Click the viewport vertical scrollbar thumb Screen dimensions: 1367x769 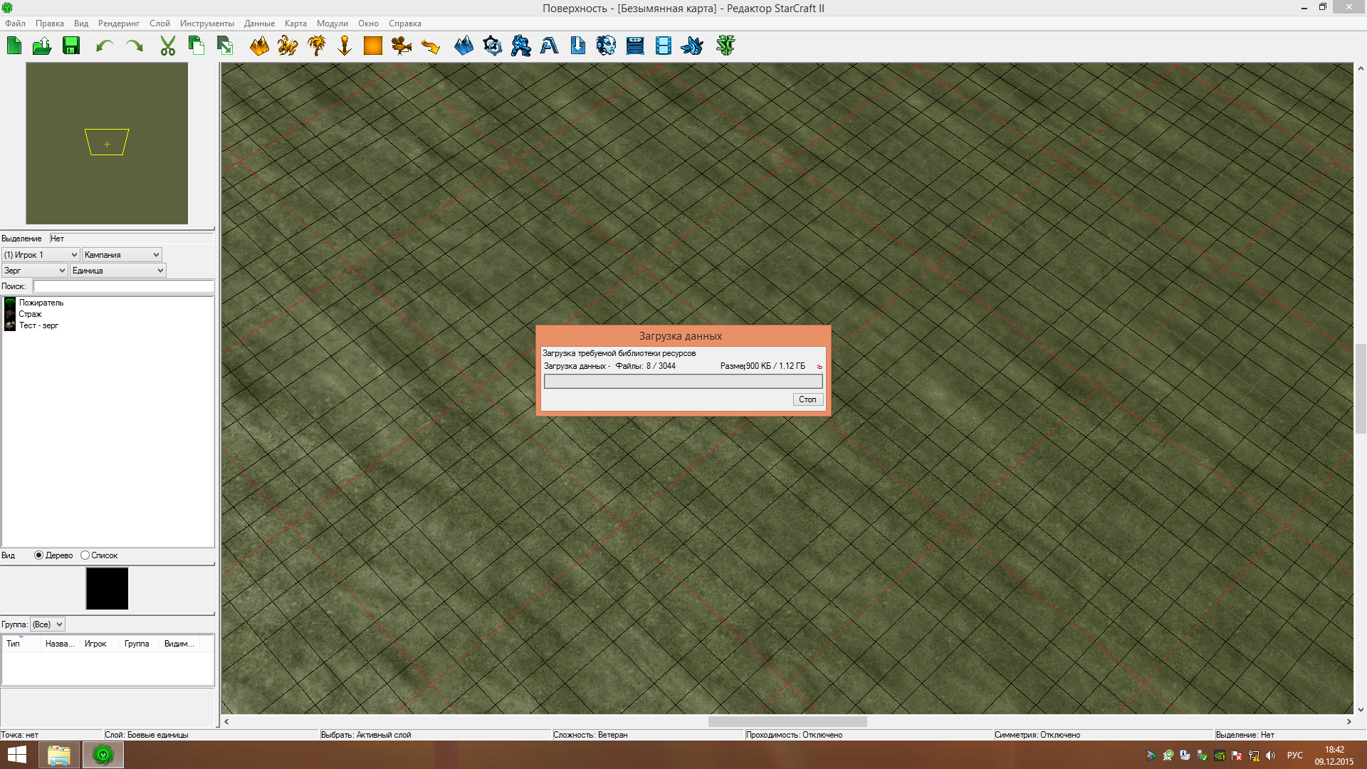[x=1361, y=388]
